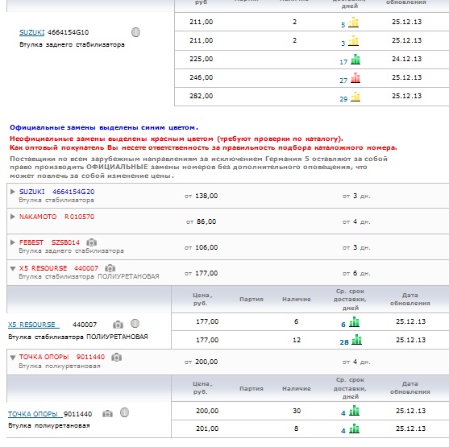Open camera icon beside ТОЧКА ОПОРЫ 9011440 detail
The height and width of the screenshot is (447, 449).
coord(108,413)
